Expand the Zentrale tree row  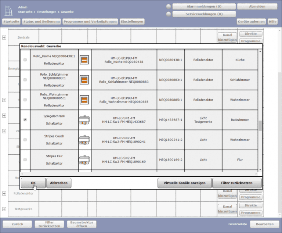4,37
